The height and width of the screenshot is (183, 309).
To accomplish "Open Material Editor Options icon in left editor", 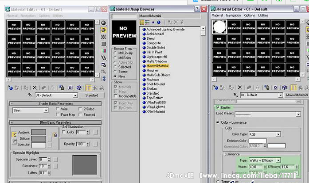I will 103,65.
